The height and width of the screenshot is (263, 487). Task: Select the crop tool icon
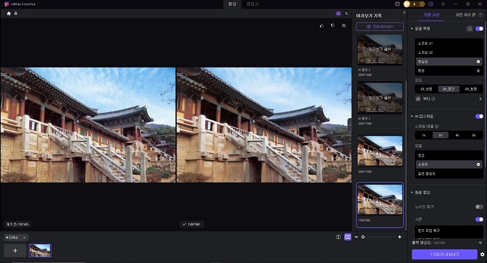[x=347, y=14]
